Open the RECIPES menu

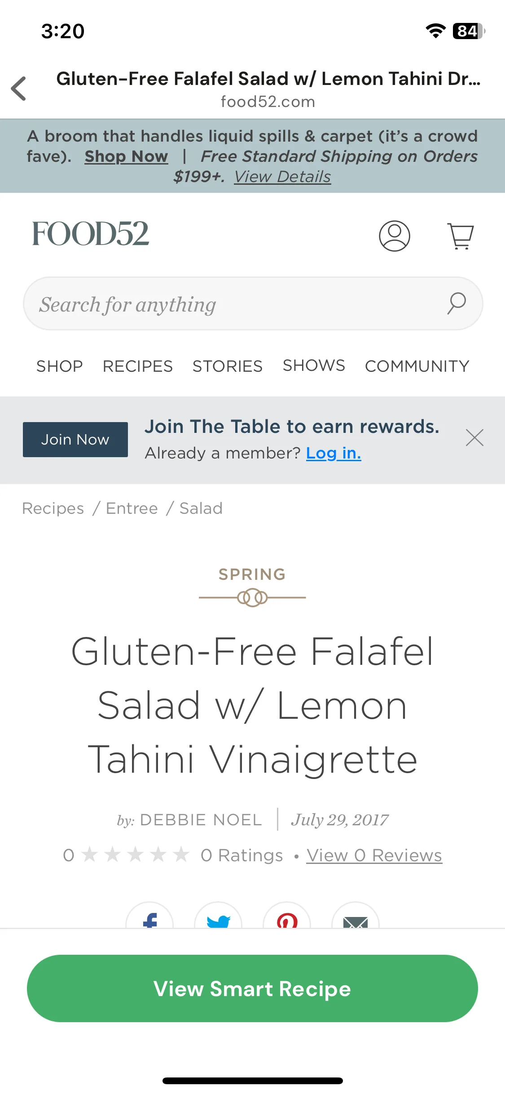click(x=138, y=366)
